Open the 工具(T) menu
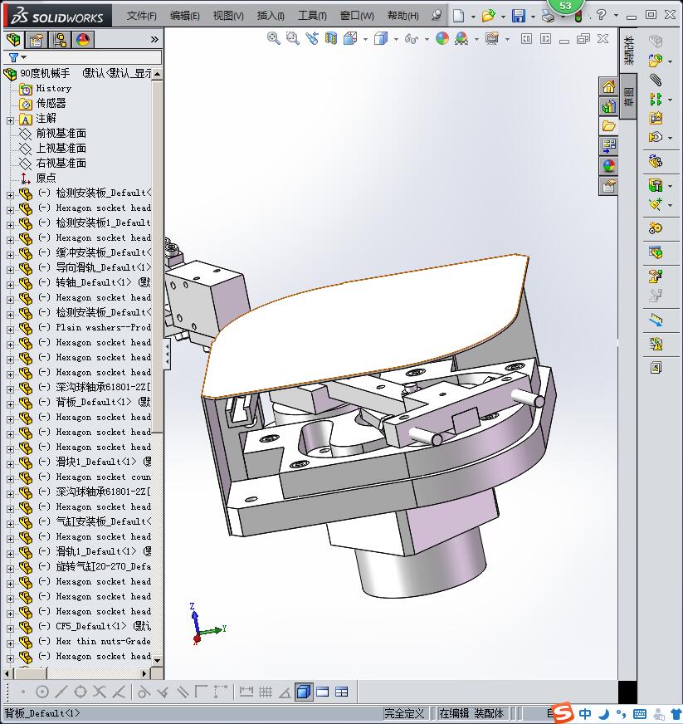The width and height of the screenshot is (683, 724). pyautogui.click(x=312, y=16)
